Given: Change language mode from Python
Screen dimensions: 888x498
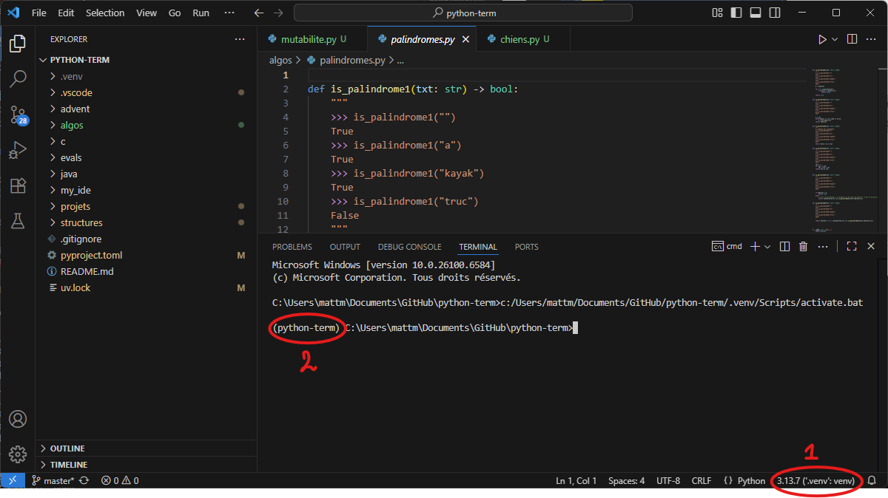Looking at the screenshot, I should coord(751,480).
